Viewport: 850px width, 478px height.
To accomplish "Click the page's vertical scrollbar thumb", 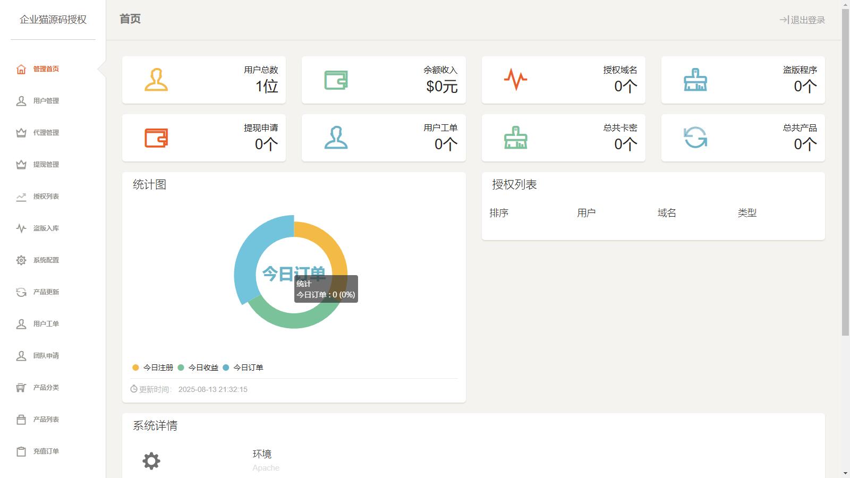I will coord(845,170).
